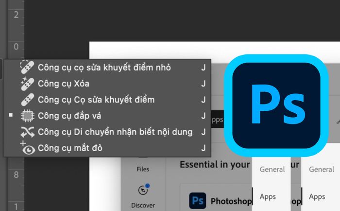
Task: Choose menu item Công cụ cọ sửa khuyết điểm nhỏ
Action: coord(107,67)
